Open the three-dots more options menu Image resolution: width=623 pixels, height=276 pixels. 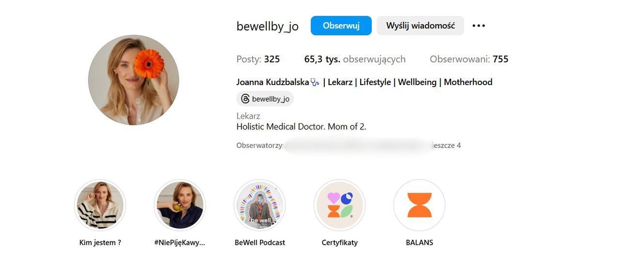(478, 26)
